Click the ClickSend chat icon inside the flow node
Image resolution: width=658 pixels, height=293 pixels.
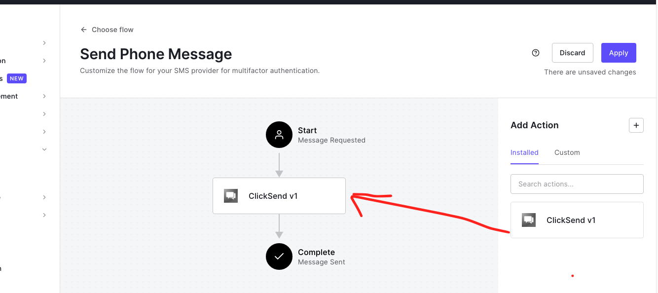(231, 195)
